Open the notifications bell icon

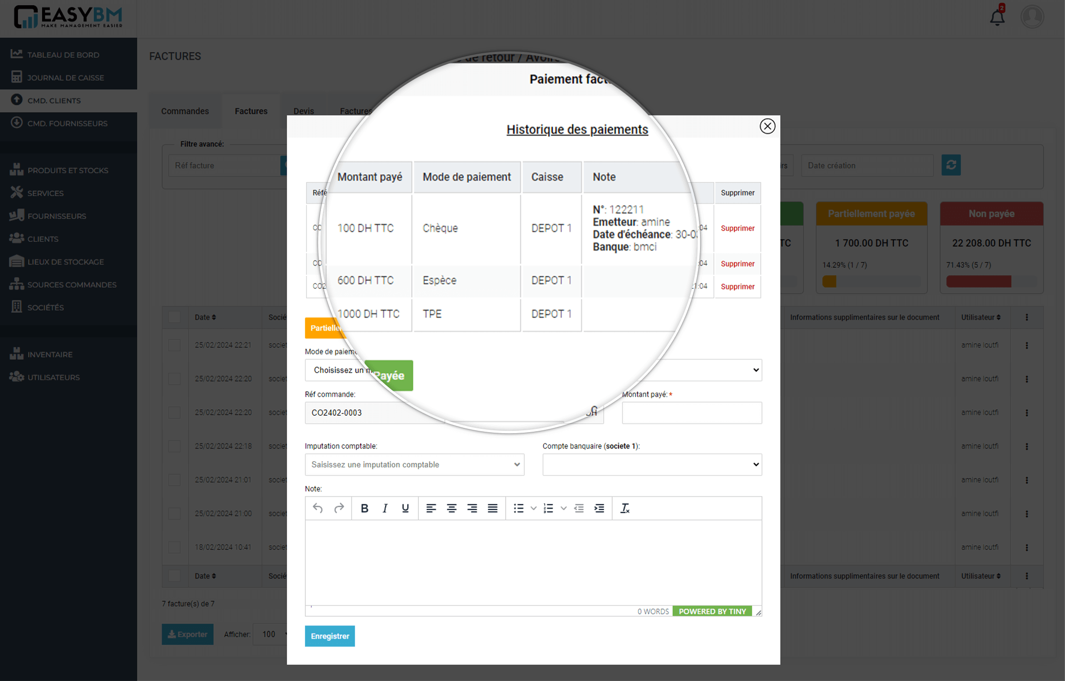pyautogui.click(x=997, y=17)
